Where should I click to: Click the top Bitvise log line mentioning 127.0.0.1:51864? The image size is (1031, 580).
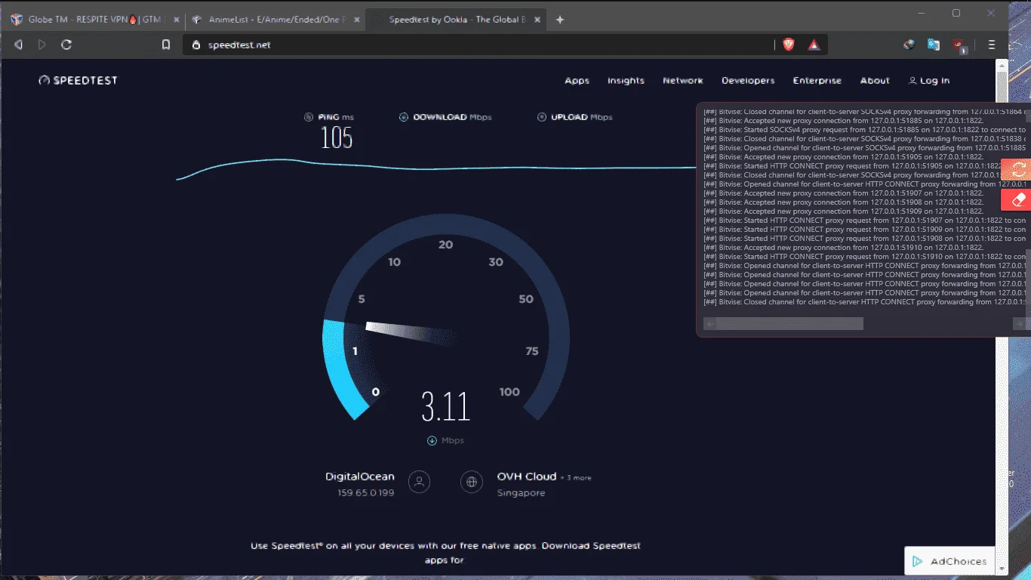pos(865,112)
